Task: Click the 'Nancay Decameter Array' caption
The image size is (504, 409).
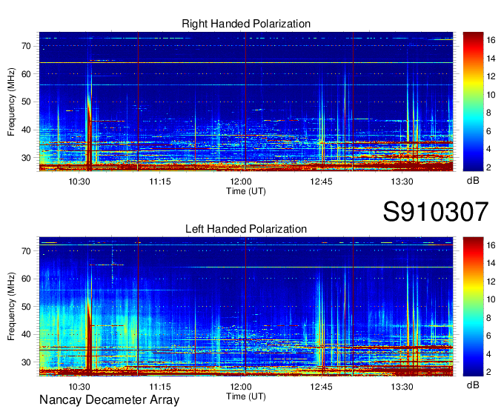Action: (109, 399)
